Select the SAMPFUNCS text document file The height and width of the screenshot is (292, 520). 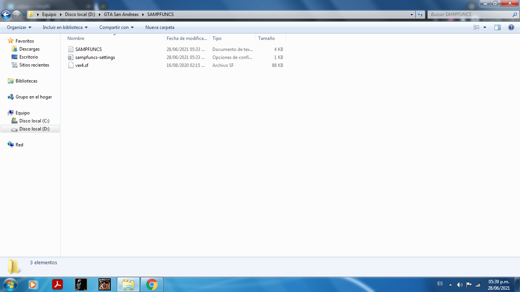point(88,49)
